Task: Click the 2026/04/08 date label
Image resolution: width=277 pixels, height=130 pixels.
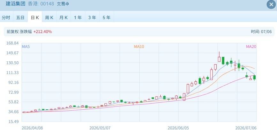Action: (x=32, y=128)
